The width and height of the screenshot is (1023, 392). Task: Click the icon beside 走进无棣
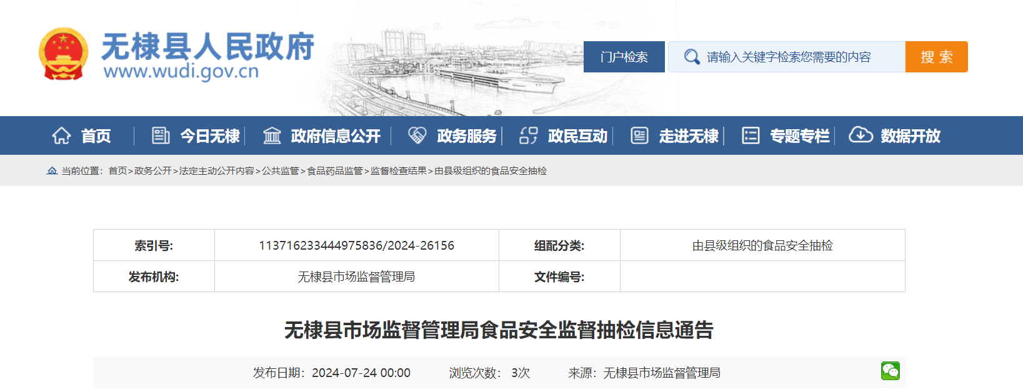point(639,135)
